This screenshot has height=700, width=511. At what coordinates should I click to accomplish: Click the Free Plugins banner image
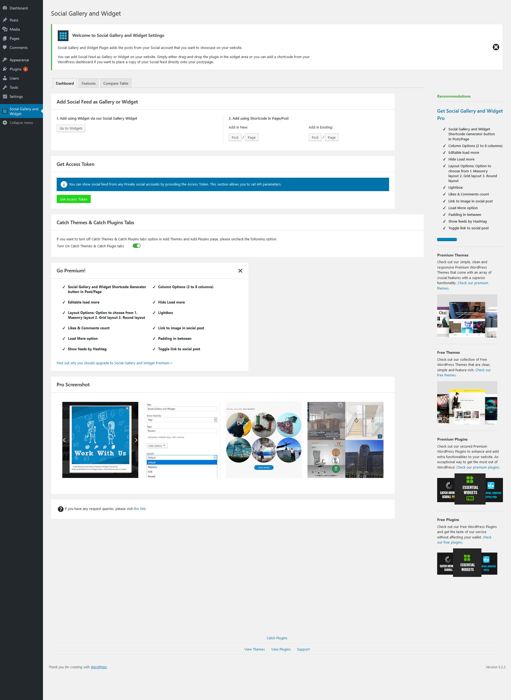(467, 563)
